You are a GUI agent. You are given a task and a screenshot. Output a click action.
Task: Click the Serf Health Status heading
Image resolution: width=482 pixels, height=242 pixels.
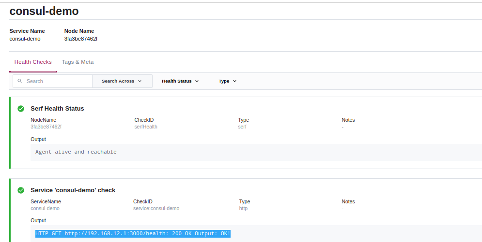[57, 108]
